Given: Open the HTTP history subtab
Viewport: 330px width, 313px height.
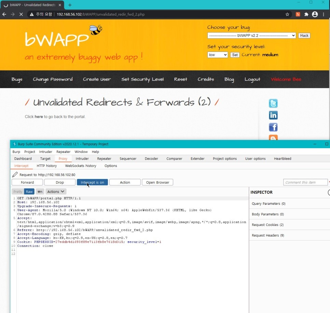Looking at the screenshot, I should point(47,166).
